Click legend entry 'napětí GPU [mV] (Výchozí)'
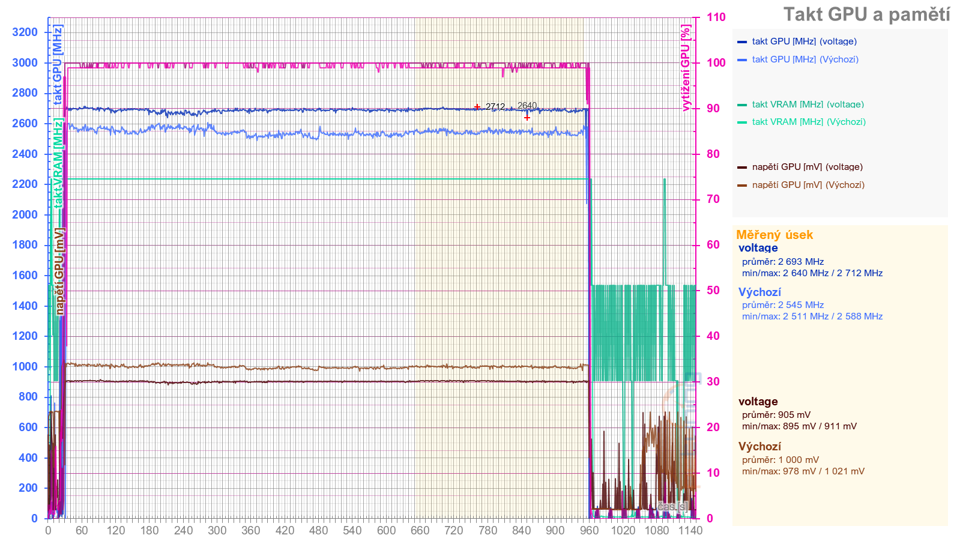The width and height of the screenshot is (960, 538). (808, 185)
